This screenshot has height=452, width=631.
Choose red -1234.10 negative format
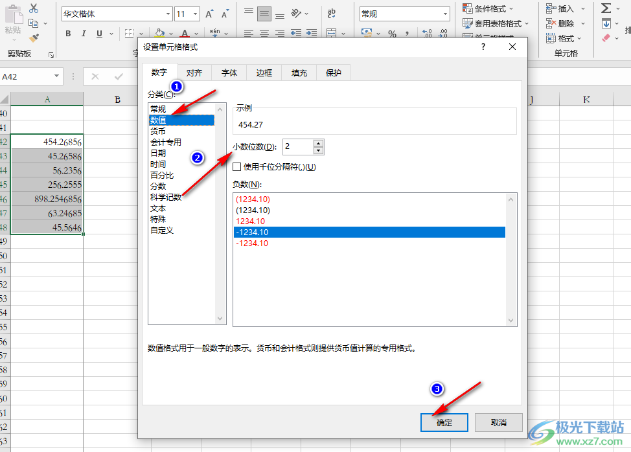(x=369, y=243)
